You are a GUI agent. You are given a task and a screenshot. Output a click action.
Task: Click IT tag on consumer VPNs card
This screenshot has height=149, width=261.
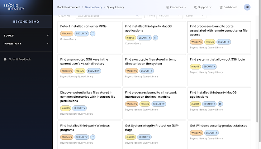click(x=93, y=33)
